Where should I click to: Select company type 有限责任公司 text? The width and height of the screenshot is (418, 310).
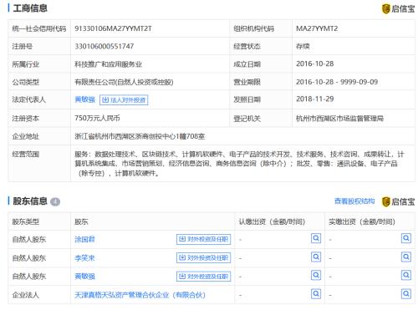pyautogui.click(x=124, y=82)
